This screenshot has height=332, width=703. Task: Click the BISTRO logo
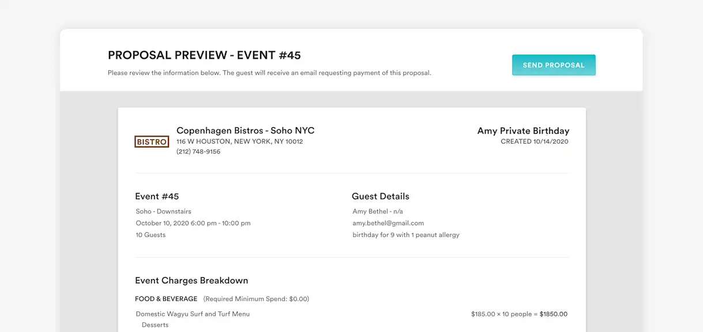point(152,142)
